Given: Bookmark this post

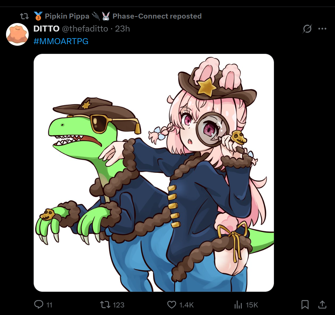Looking at the screenshot, I should point(305,305).
